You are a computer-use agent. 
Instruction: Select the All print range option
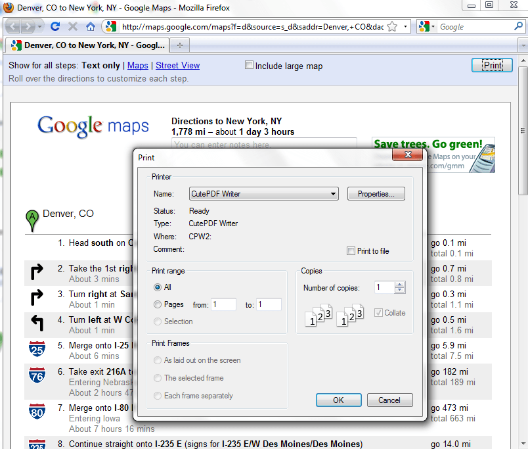(x=158, y=287)
